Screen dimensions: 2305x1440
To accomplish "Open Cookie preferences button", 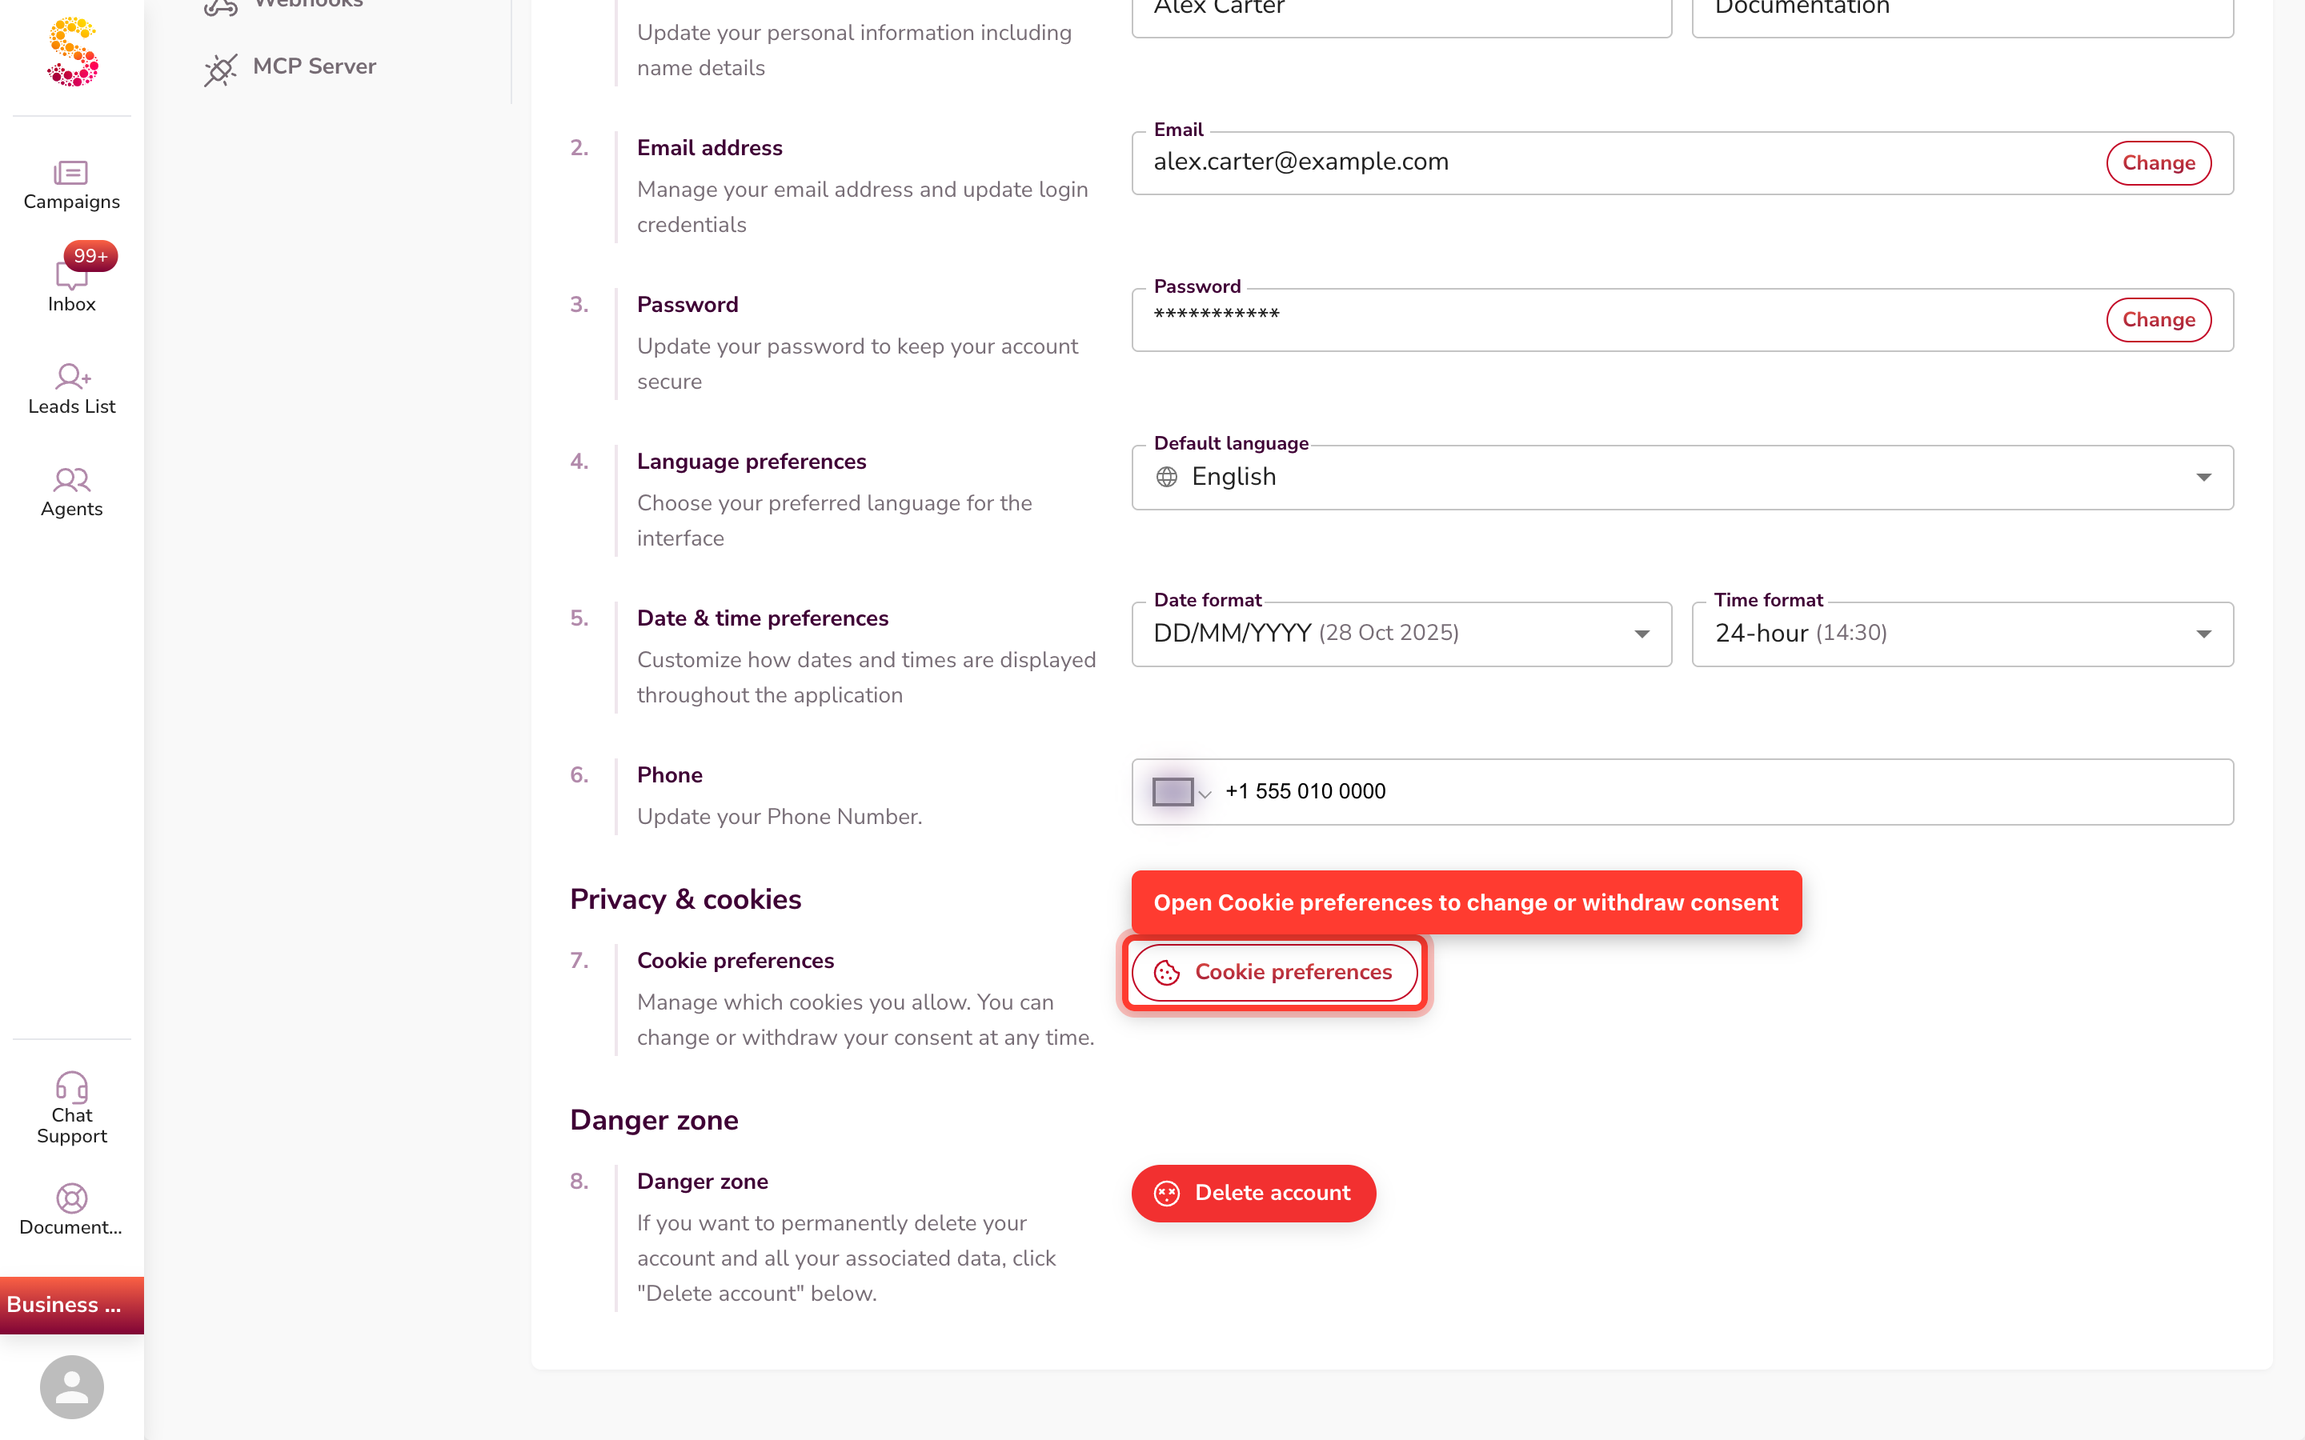I will (1274, 972).
